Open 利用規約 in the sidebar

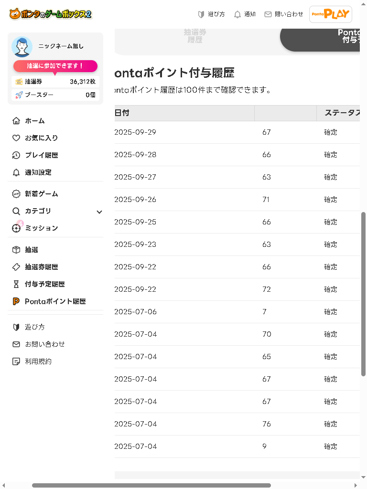[x=38, y=361]
